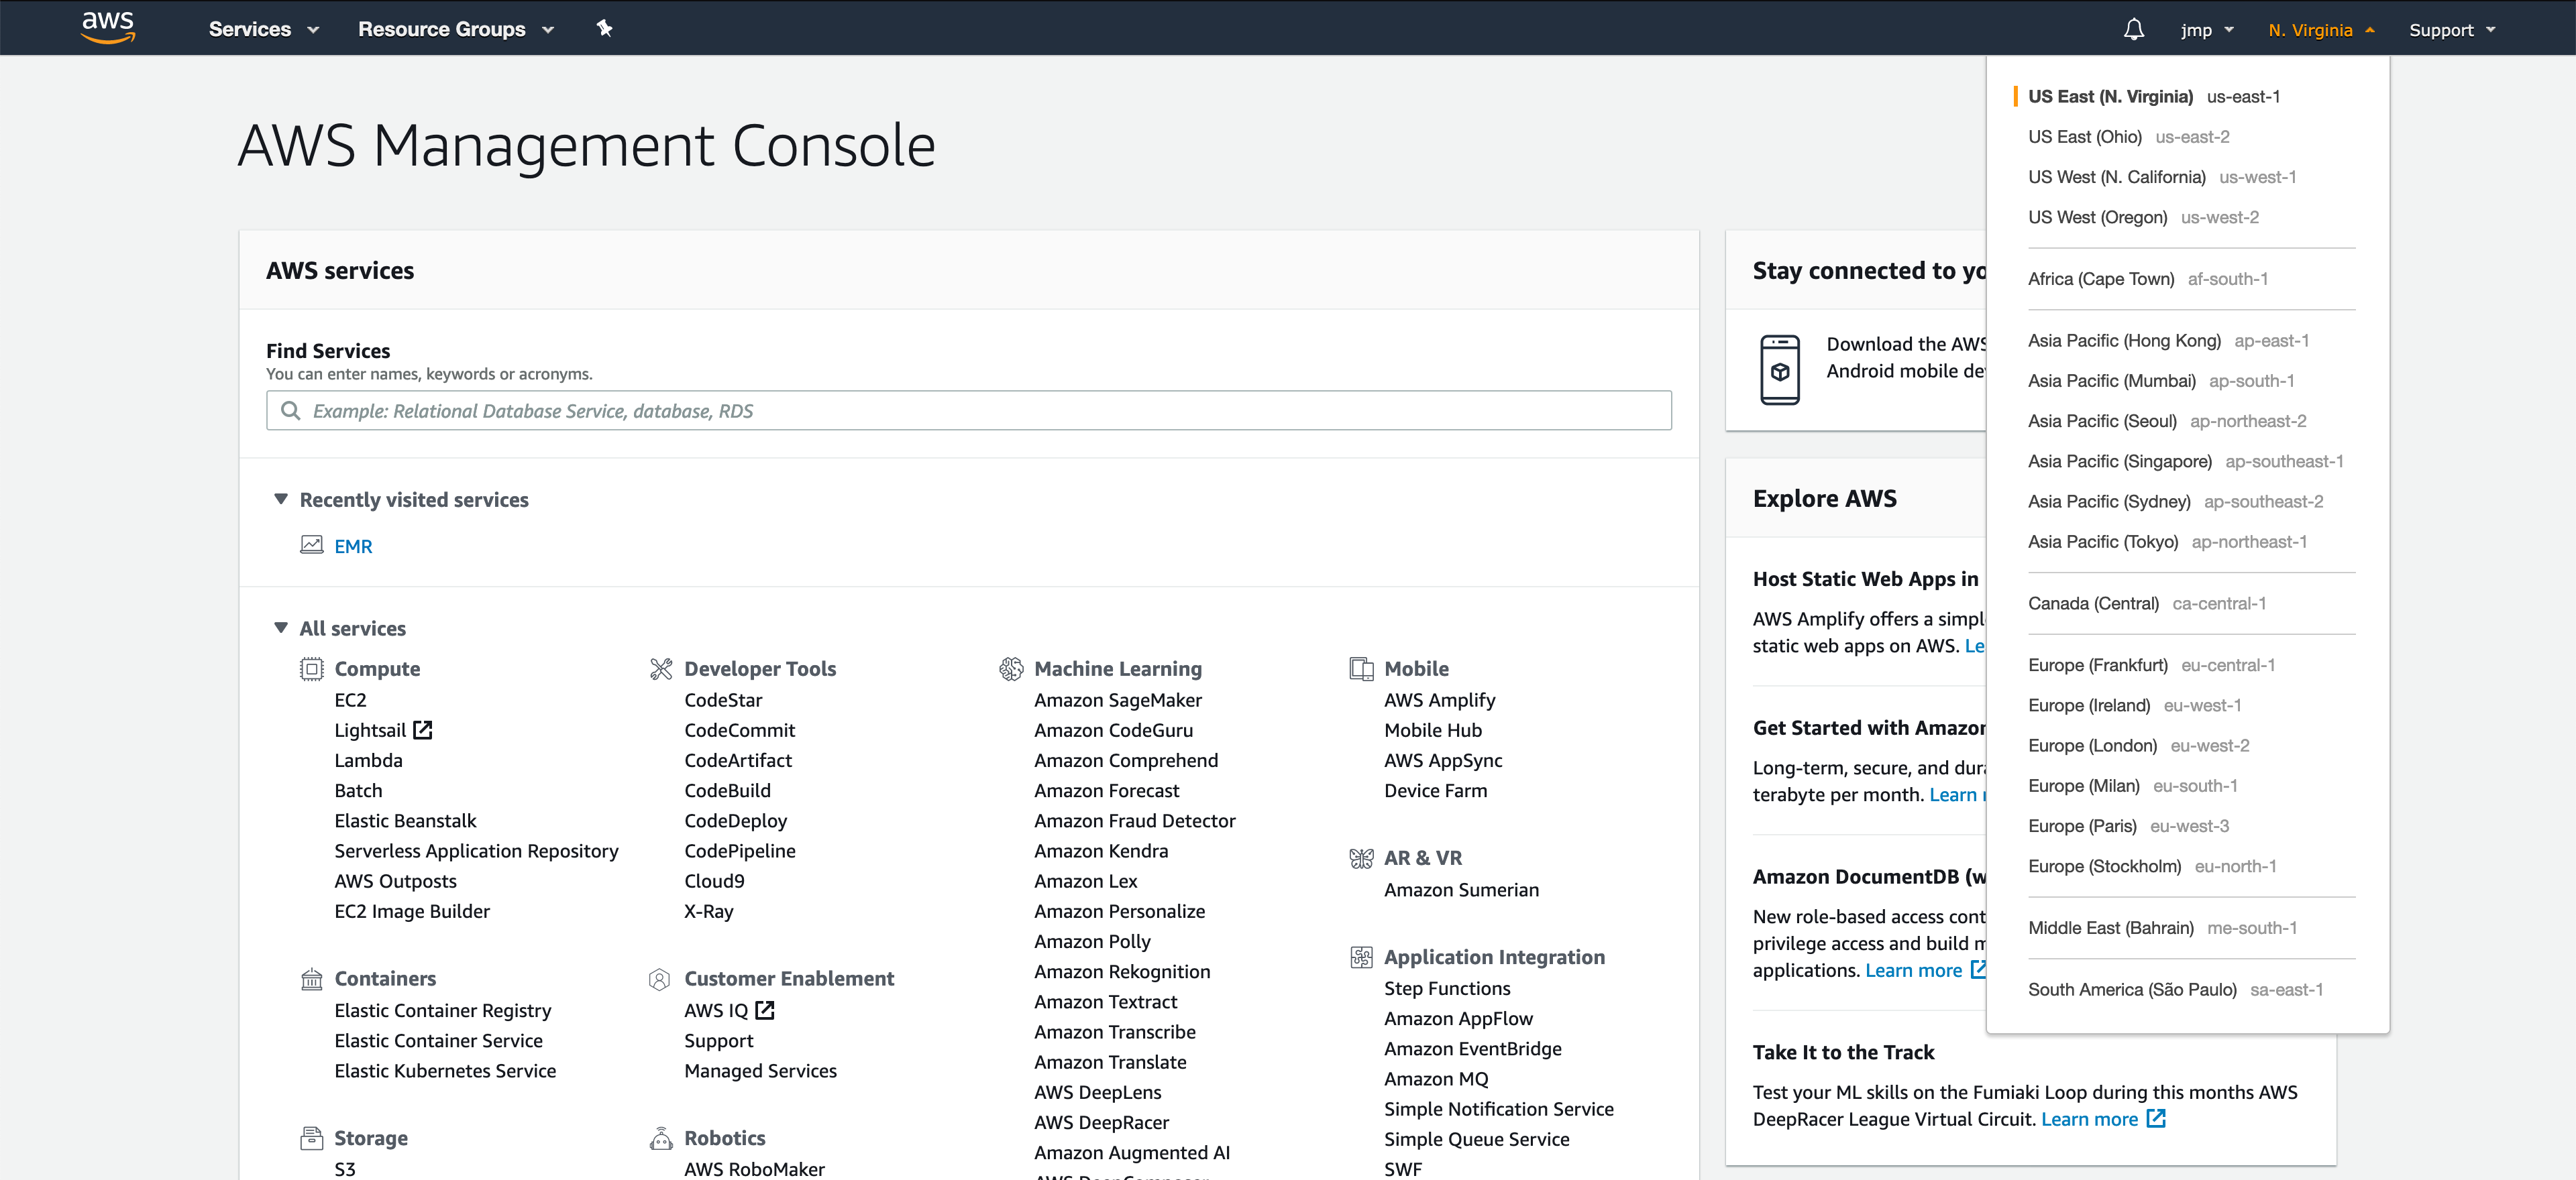
Task: Open the Cloud9 developer tool
Action: pos(714,880)
